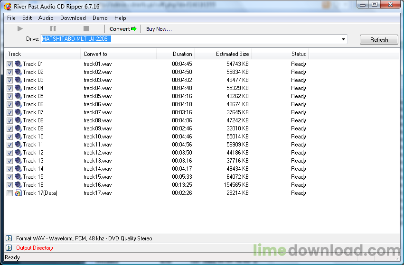404x265 pixels.
Task: Click the audio icon of Track 05
Action: coord(18,96)
